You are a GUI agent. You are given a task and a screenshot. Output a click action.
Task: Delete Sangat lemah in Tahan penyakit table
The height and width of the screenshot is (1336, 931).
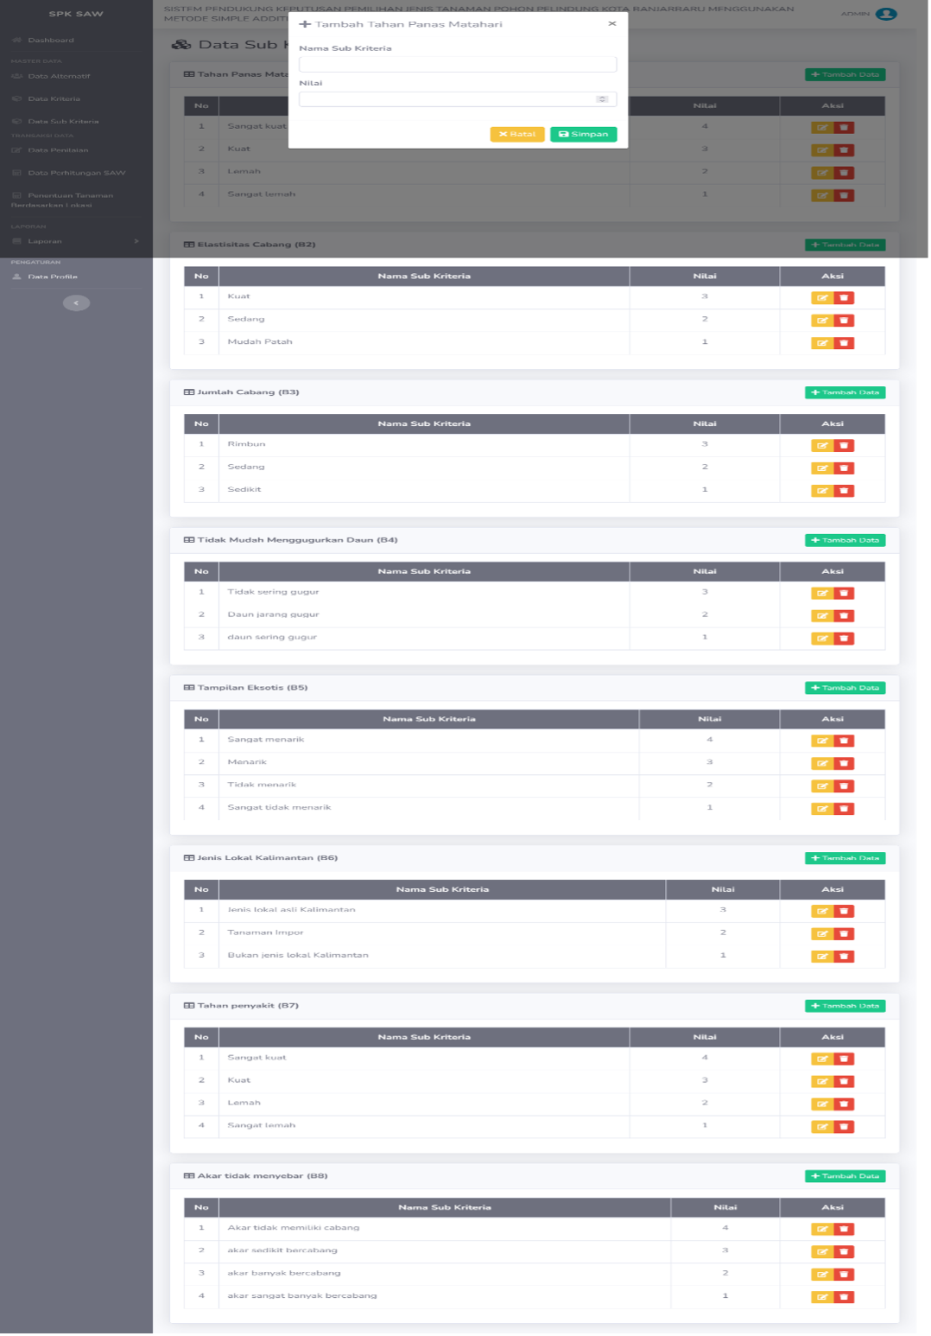pyautogui.click(x=845, y=1128)
